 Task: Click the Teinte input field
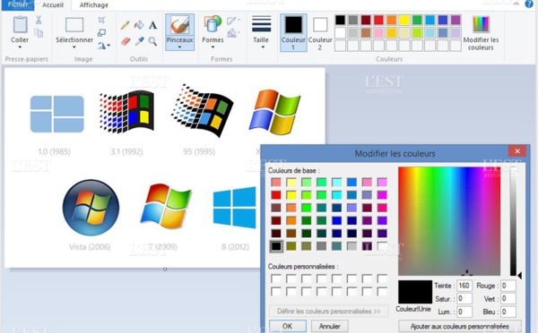pyautogui.click(x=464, y=286)
